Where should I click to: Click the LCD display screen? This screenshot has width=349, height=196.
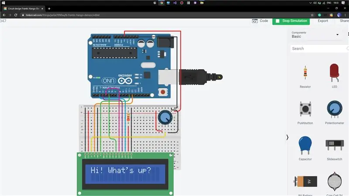pos(125,173)
